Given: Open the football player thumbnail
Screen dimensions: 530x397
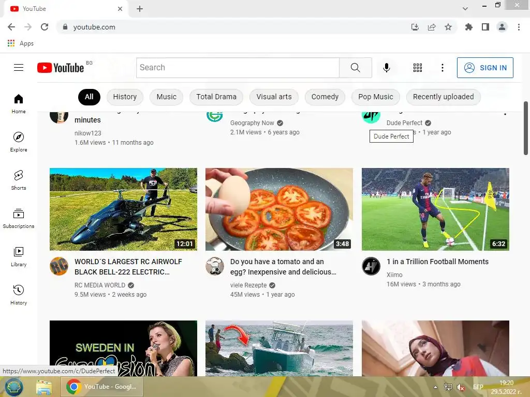Looking at the screenshot, I should (435, 209).
